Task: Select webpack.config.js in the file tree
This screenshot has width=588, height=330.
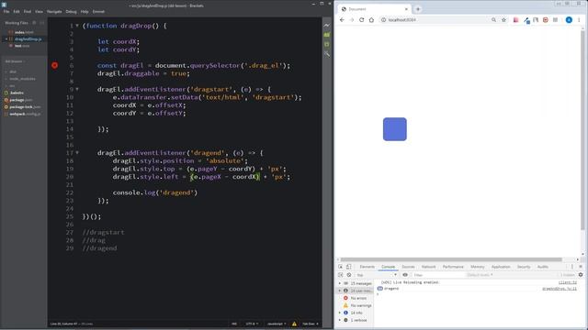Action: click(x=25, y=114)
